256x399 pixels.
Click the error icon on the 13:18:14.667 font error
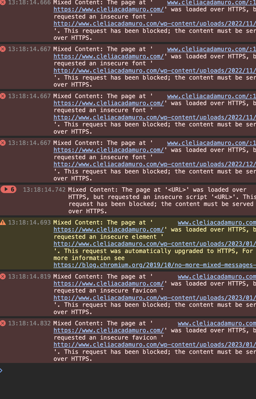3,49
